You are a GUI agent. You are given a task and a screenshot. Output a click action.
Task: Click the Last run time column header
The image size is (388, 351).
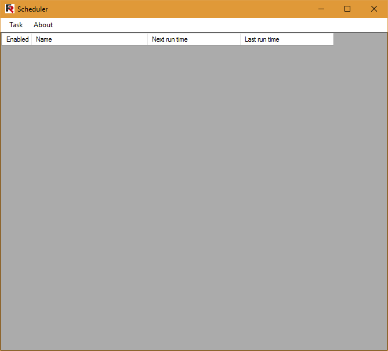pos(287,39)
